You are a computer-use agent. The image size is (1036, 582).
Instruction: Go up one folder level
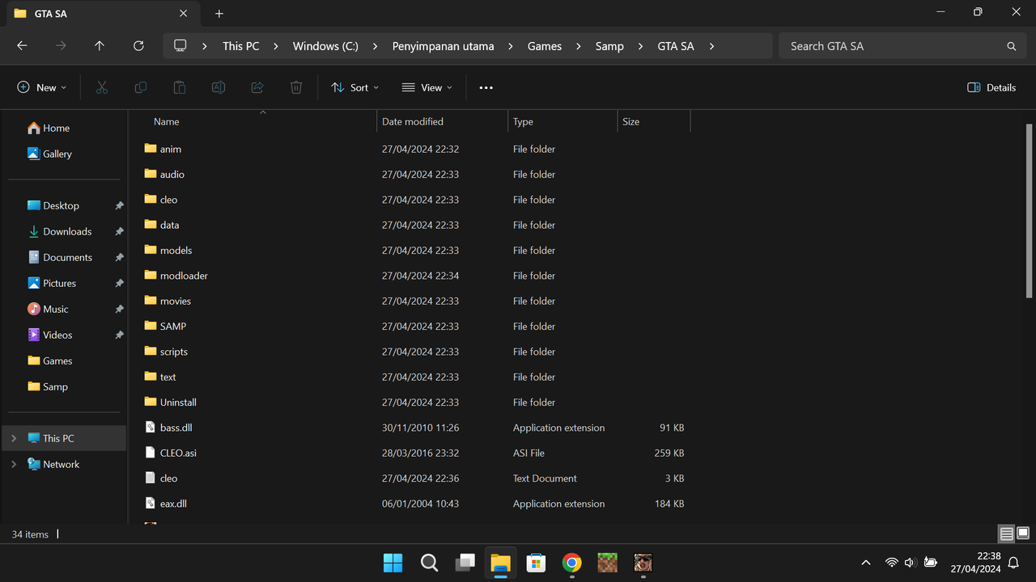pos(100,46)
